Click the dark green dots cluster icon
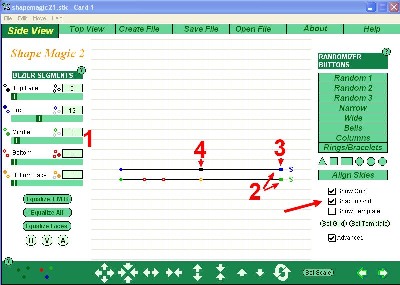Viewport: 400px width, 285px height. tap(23, 272)
